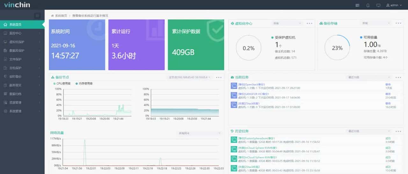
Task: Click the 系统时间 card
Action: [77, 45]
